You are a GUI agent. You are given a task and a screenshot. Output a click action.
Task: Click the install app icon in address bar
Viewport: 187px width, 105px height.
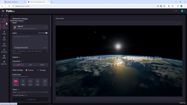(158, 6)
